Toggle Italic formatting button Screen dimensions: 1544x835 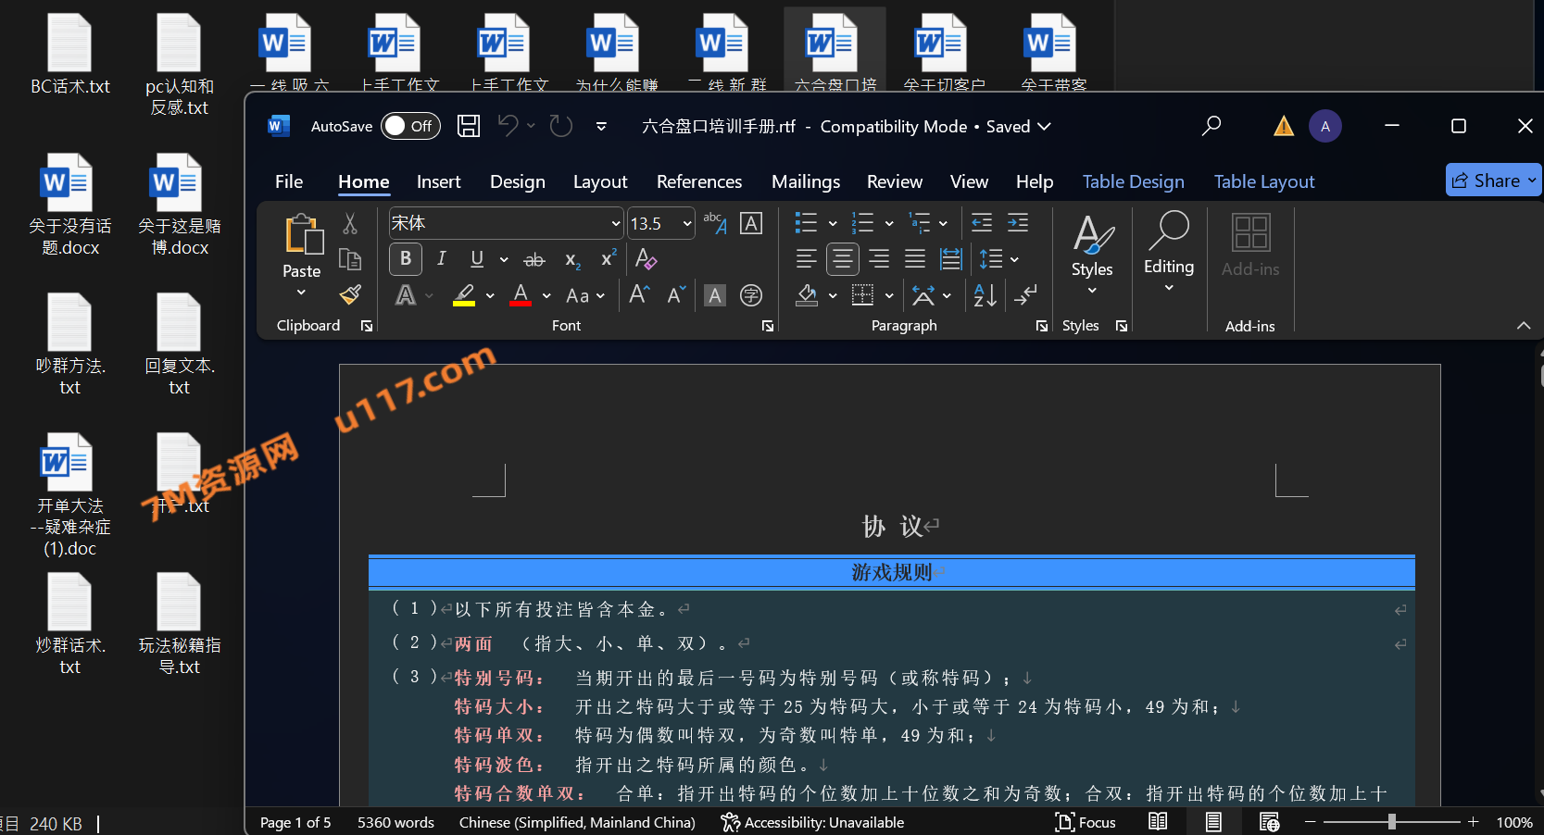tap(442, 259)
